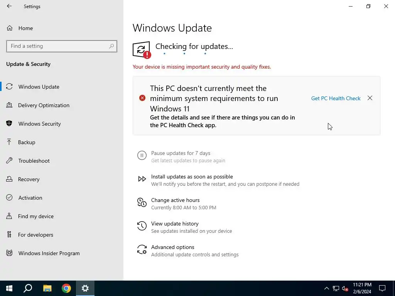Open the clock showing 11:21 PM
395x296 pixels.
[x=362, y=288]
